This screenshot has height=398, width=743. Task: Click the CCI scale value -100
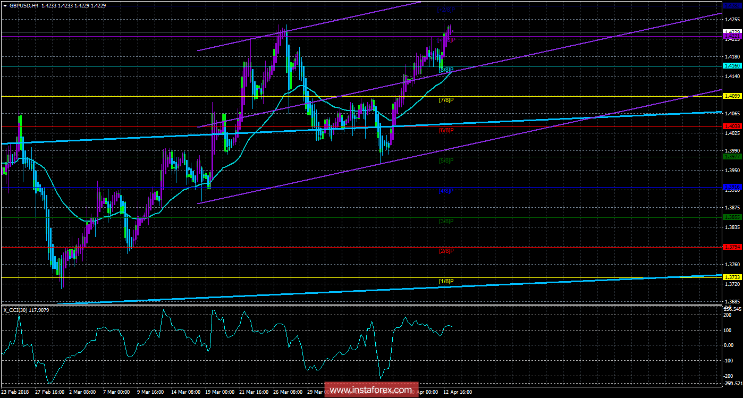(x=729, y=360)
